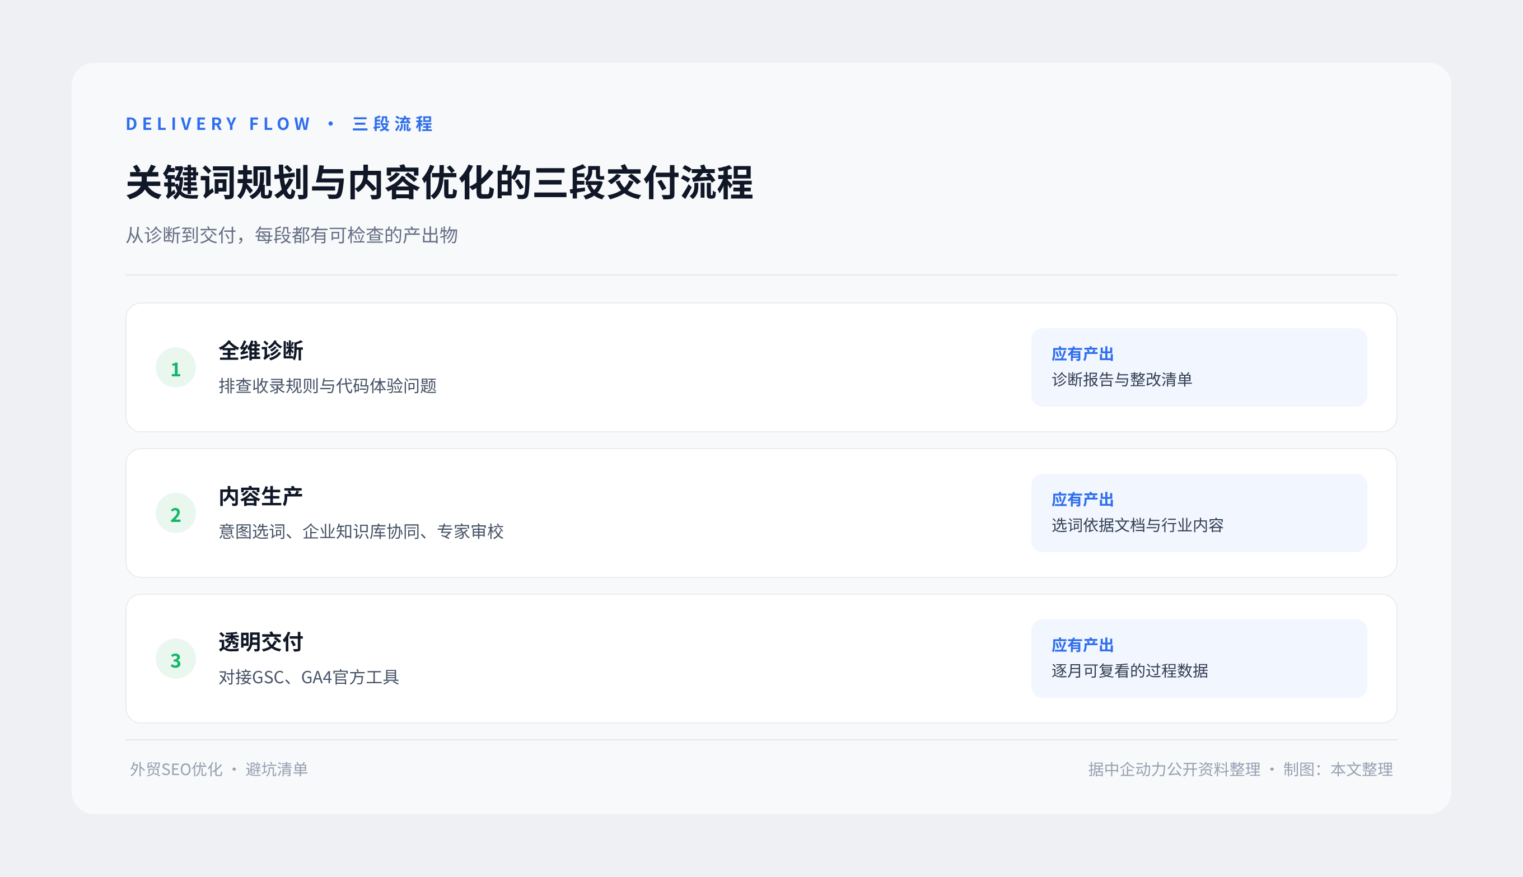Click the output text 诊断报告与整改清单

click(x=1122, y=380)
